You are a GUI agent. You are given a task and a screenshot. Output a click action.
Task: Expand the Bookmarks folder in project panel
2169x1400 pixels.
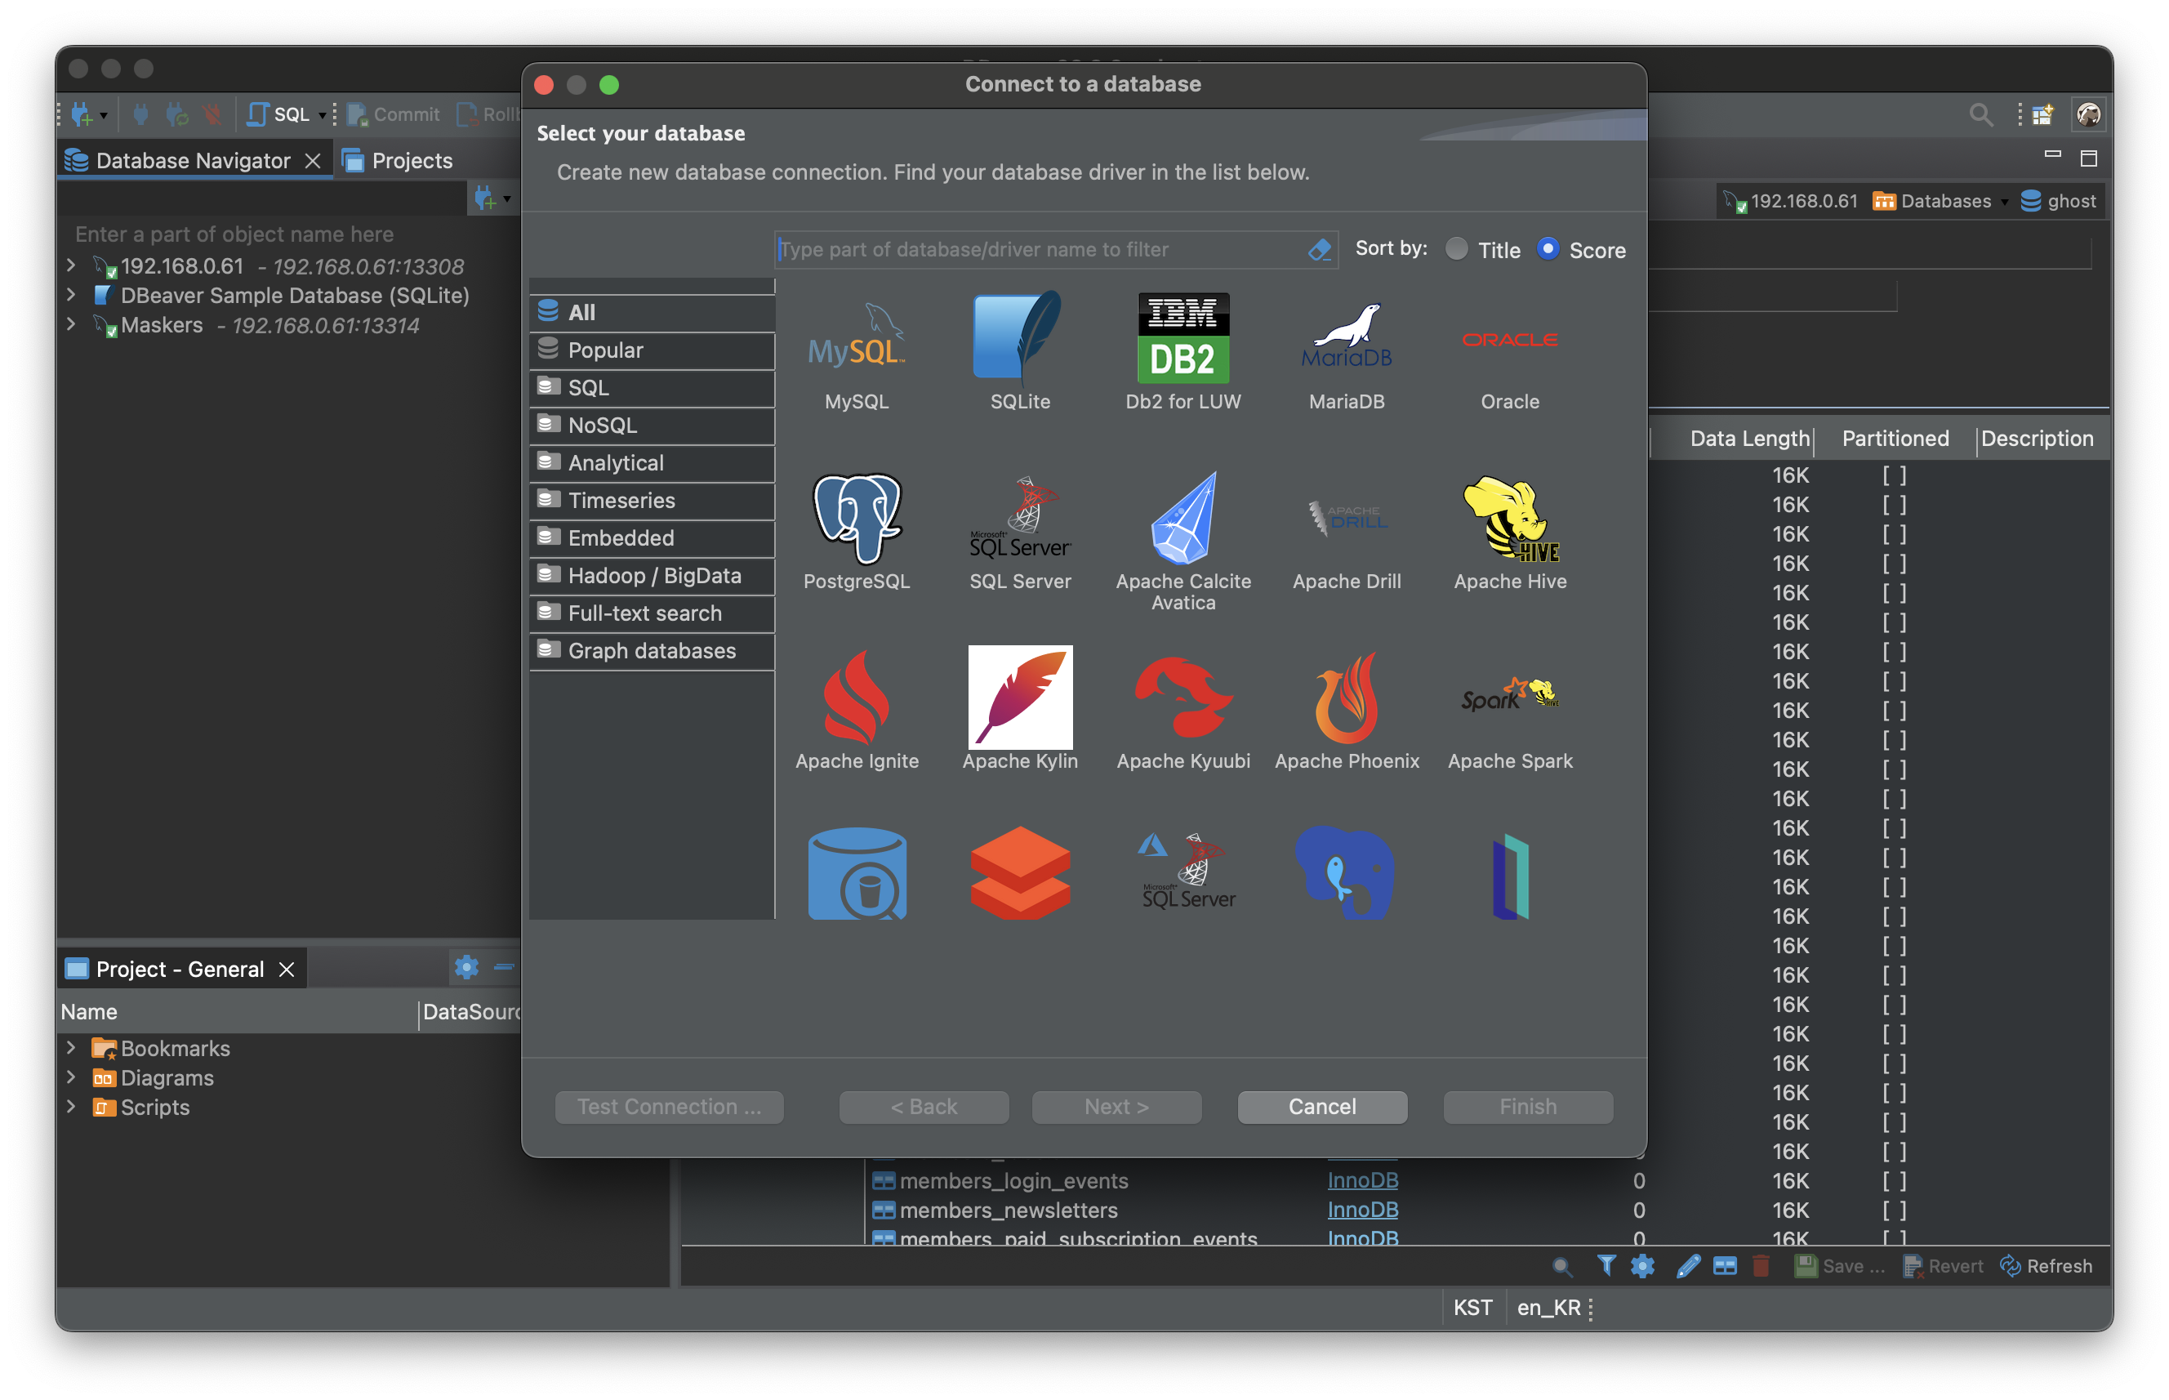click(x=71, y=1047)
